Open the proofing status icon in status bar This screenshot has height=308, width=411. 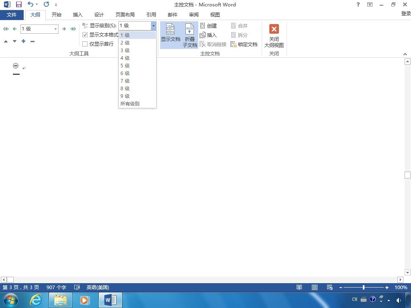[77, 287]
